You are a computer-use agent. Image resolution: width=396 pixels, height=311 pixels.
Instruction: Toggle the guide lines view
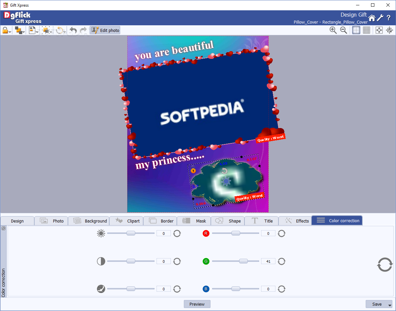[356, 30]
